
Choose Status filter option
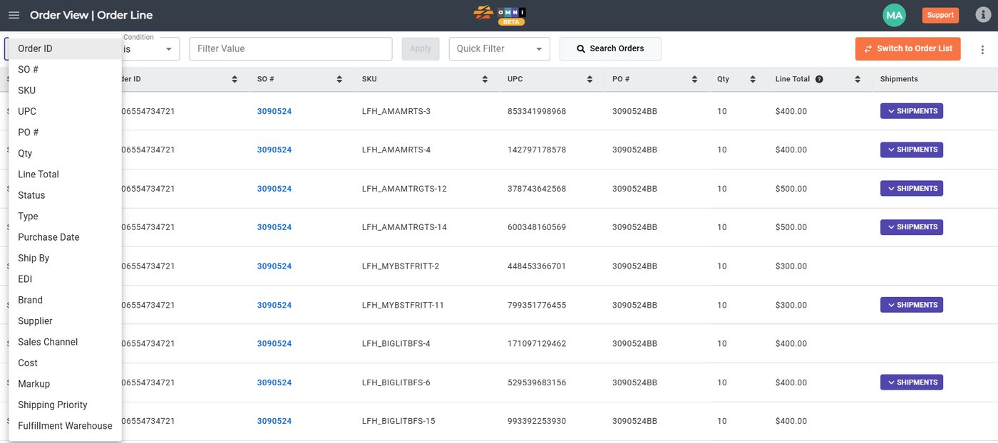pyautogui.click(x=65, y=195)
